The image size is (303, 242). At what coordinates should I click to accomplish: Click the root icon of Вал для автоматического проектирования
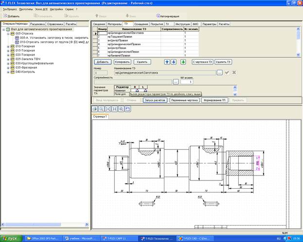tap(8, 29)
